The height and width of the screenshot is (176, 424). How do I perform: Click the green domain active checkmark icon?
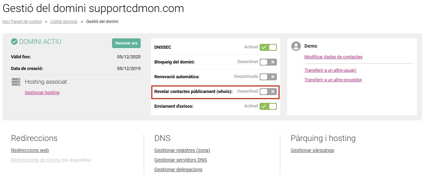tap(14, 42)
